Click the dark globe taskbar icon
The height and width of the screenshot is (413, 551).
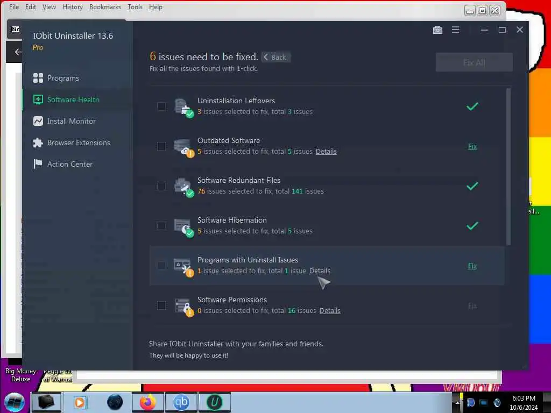click(115, 402)
